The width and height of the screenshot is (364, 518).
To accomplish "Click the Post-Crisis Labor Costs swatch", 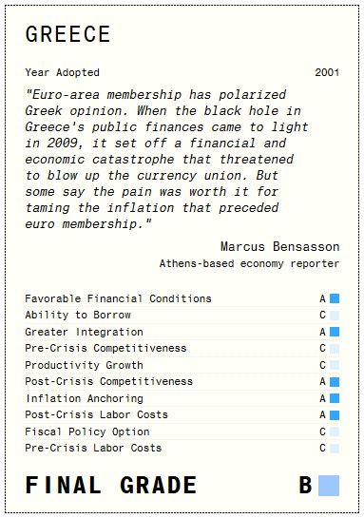I will (335, 415).
